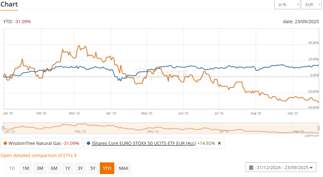Switch chart to 1M period
Image resolution: width=323 pixels, height=177 pixels.
click(x=26, y=168)
